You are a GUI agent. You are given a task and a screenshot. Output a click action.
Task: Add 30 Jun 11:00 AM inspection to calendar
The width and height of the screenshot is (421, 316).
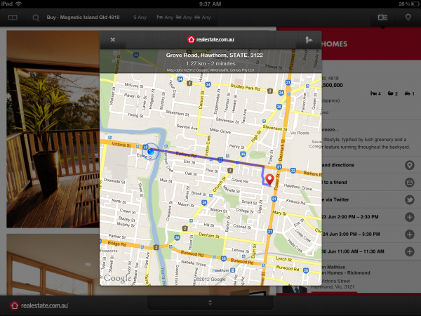[410, 251]
